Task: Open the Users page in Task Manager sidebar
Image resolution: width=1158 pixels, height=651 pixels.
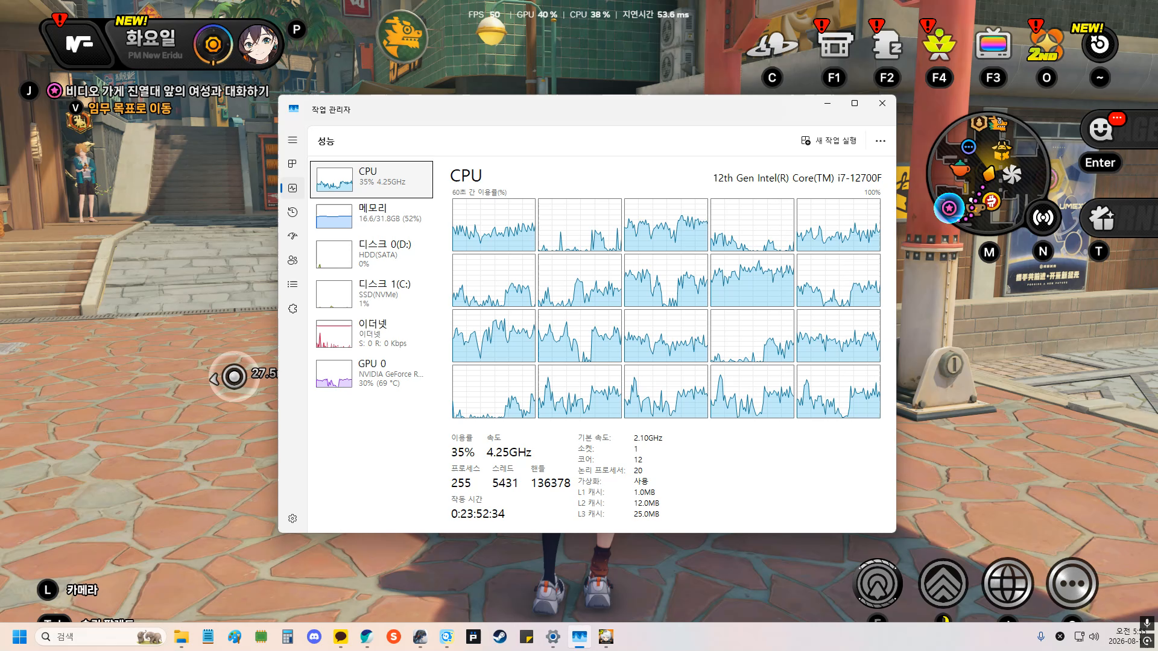Action: [x=293, y=260]
